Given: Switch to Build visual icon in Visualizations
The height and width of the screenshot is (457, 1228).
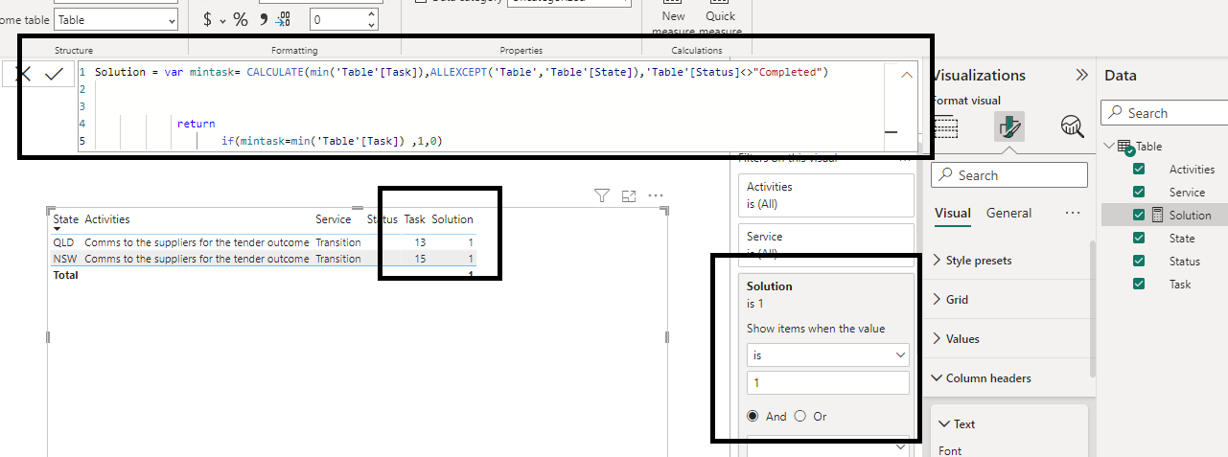Looking at the screenshot, I should point(945,126).
